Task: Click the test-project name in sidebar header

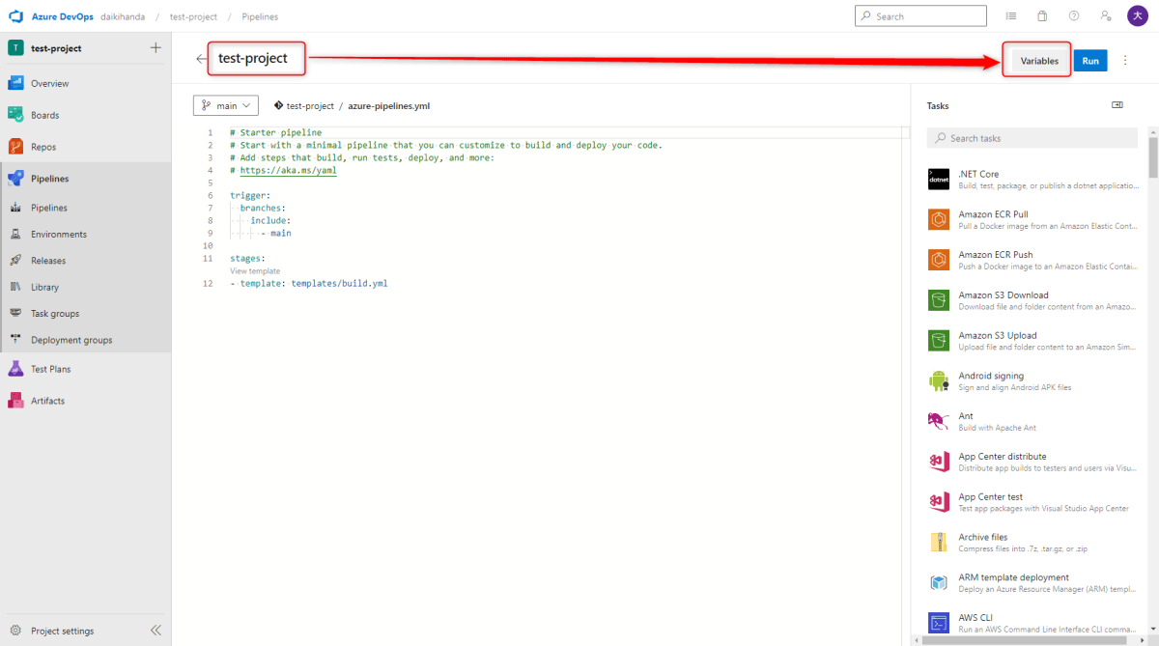Action: (56, 48)
